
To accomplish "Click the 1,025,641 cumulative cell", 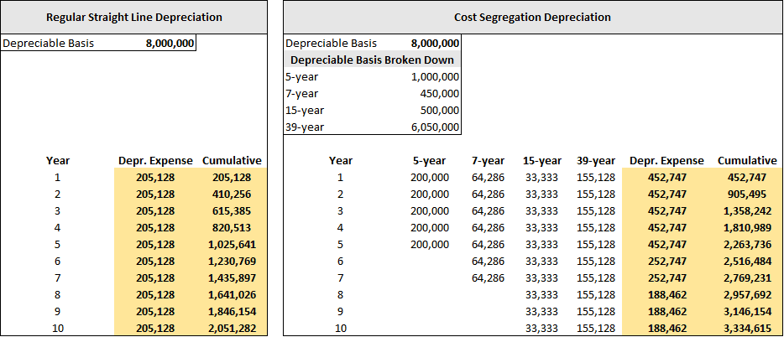I will click(233, 244).
